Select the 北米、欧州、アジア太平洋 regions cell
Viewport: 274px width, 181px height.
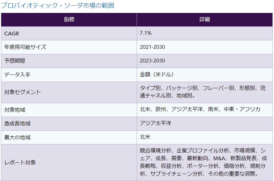coord(205,110)
